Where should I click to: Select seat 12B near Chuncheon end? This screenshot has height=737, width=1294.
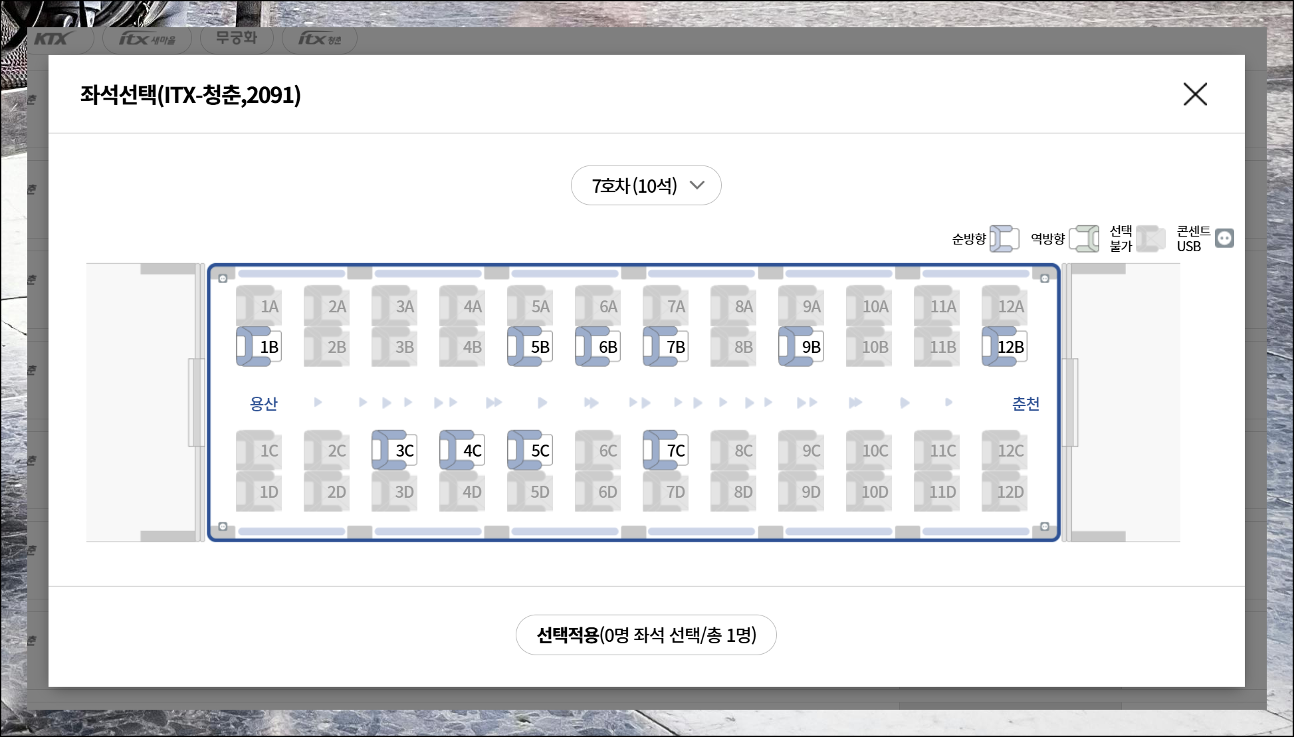tap(1005, 346)
